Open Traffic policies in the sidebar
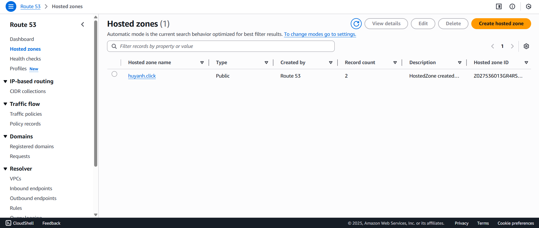Image resolution: width=539 pixels, height=228 pixels. click(26, 114)
